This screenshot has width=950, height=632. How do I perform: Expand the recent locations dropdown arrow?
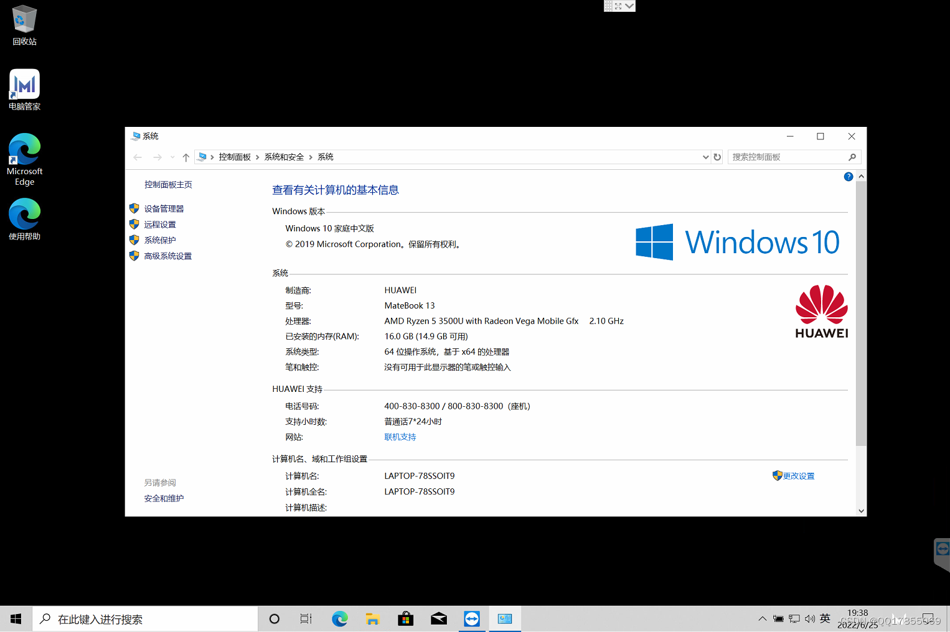(x=172, y=157)
